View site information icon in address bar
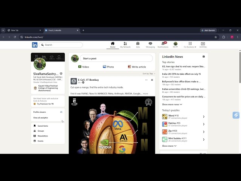241x181 pixels. coord(21,37)
